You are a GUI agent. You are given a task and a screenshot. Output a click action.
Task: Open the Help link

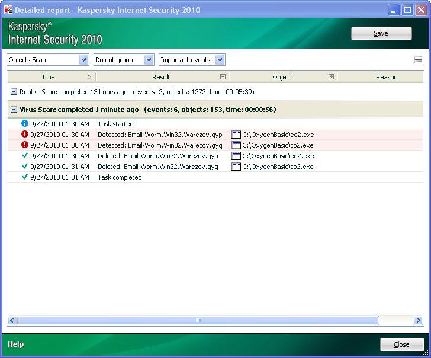coord(15,344)
